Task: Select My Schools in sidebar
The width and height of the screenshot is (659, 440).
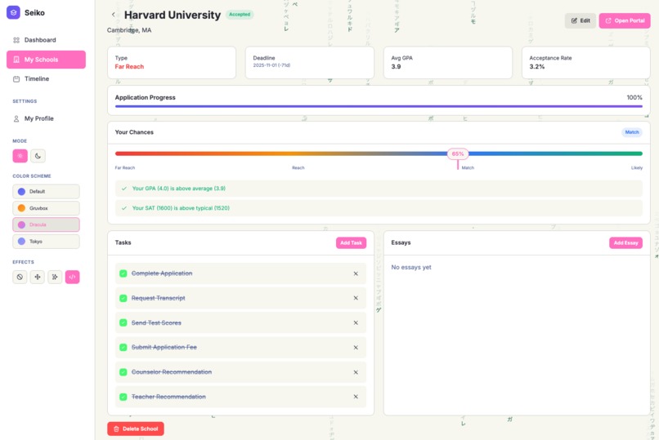Action: pos(46,60)
